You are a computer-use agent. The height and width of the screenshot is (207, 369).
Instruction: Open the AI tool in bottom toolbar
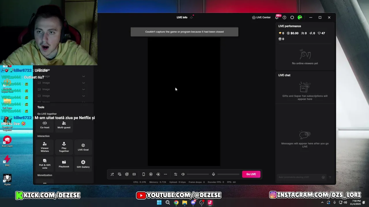[x=127, y=174]
